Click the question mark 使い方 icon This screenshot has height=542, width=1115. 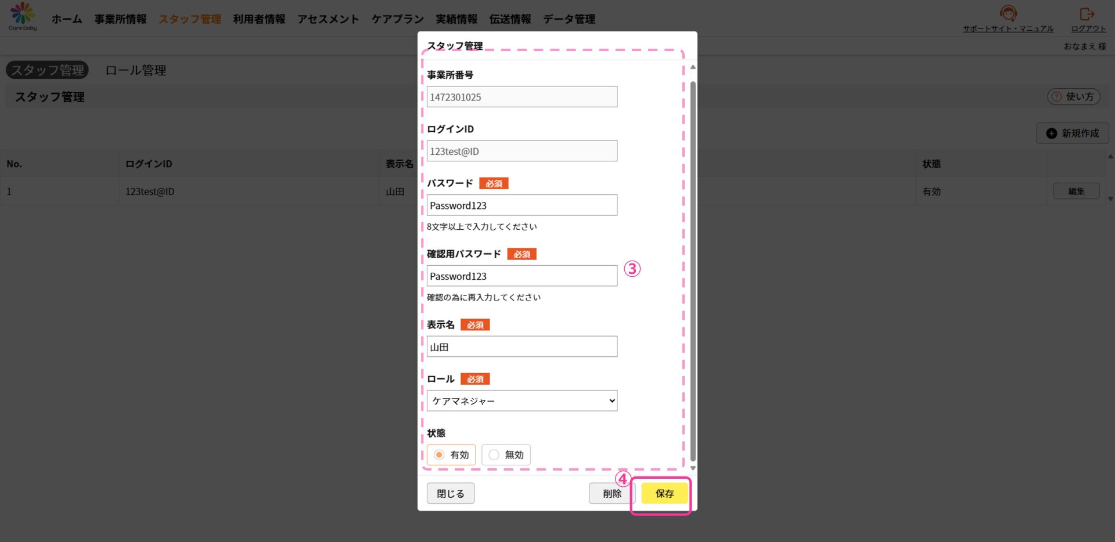pos(1057,97)
